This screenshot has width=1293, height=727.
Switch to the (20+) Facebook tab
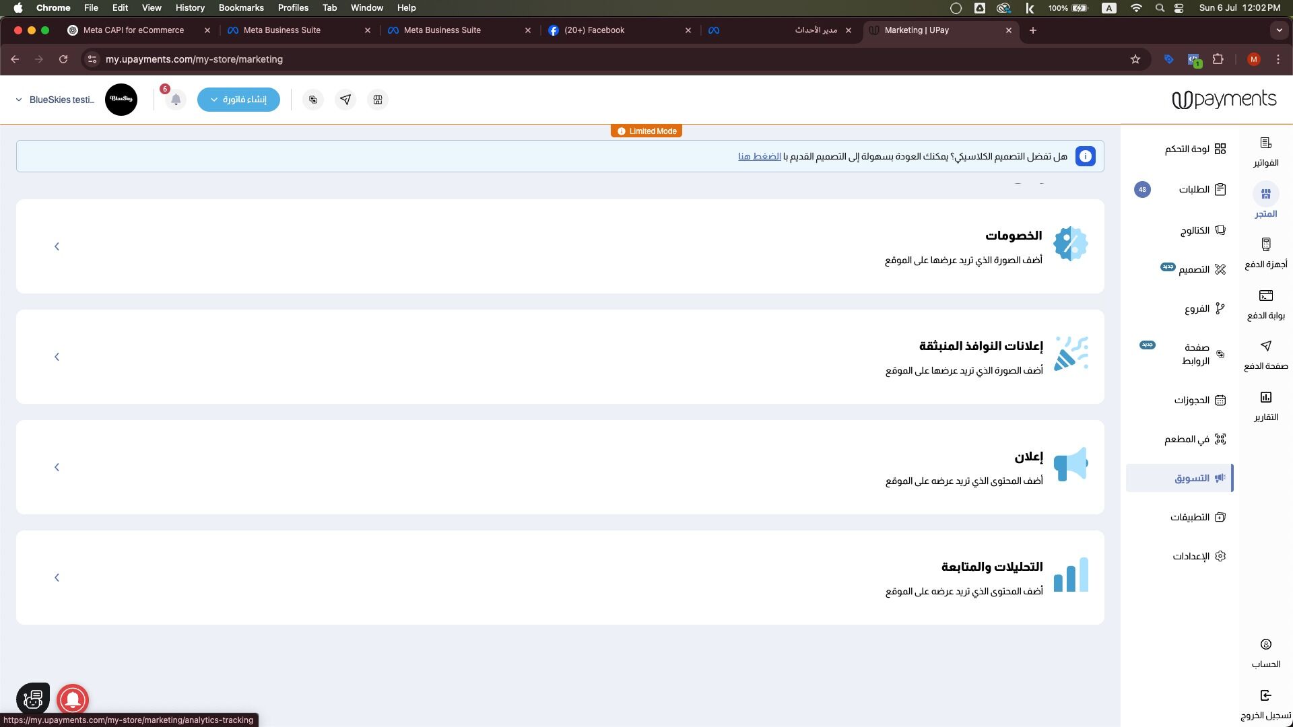pyautogui.click(x=594, y=30)
